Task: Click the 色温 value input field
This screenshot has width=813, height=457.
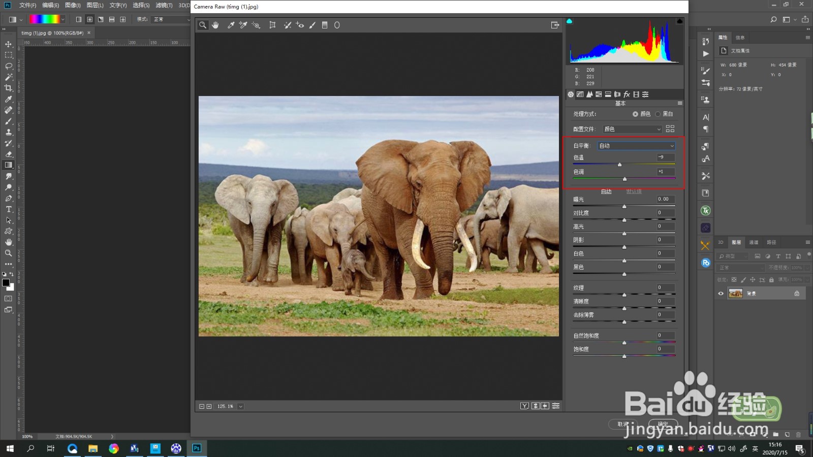Action: coord(666,157)
